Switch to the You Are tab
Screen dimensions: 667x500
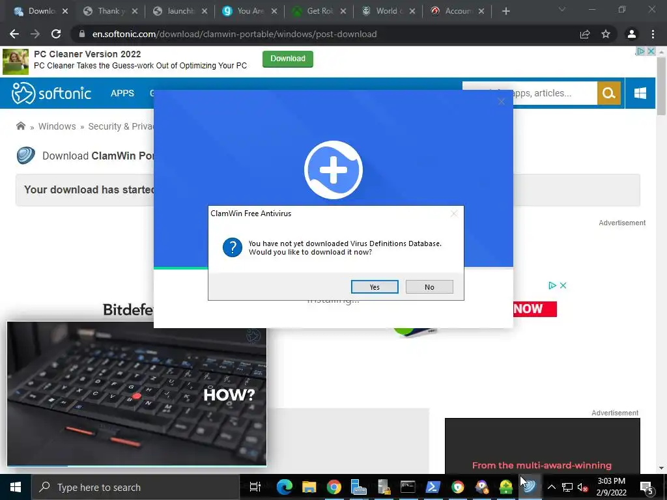(250, 11)
